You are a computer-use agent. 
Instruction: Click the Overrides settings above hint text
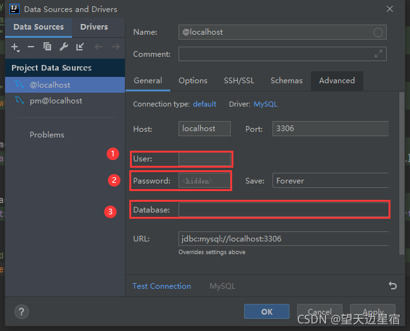pyautogui.click(x=212, y=252)
